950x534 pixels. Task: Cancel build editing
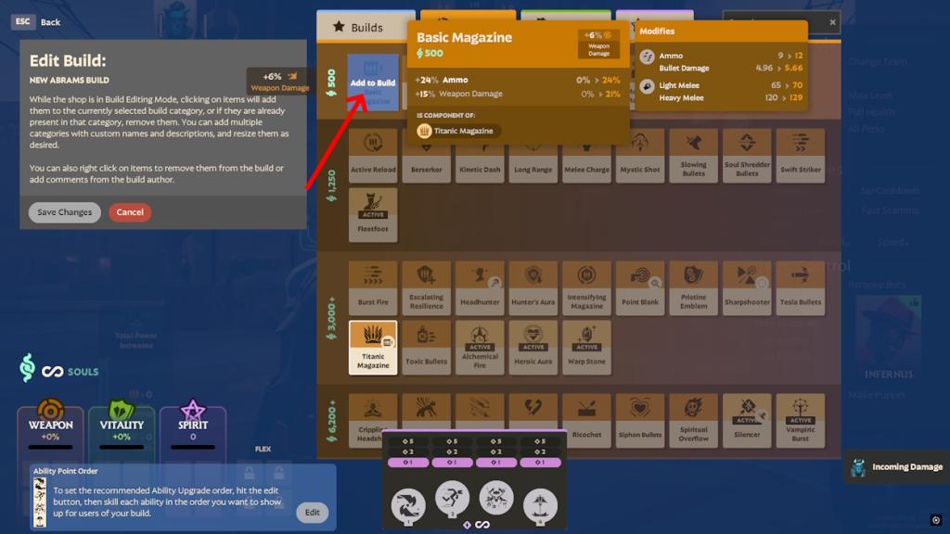pyautogui.click(x=130, y=212)
